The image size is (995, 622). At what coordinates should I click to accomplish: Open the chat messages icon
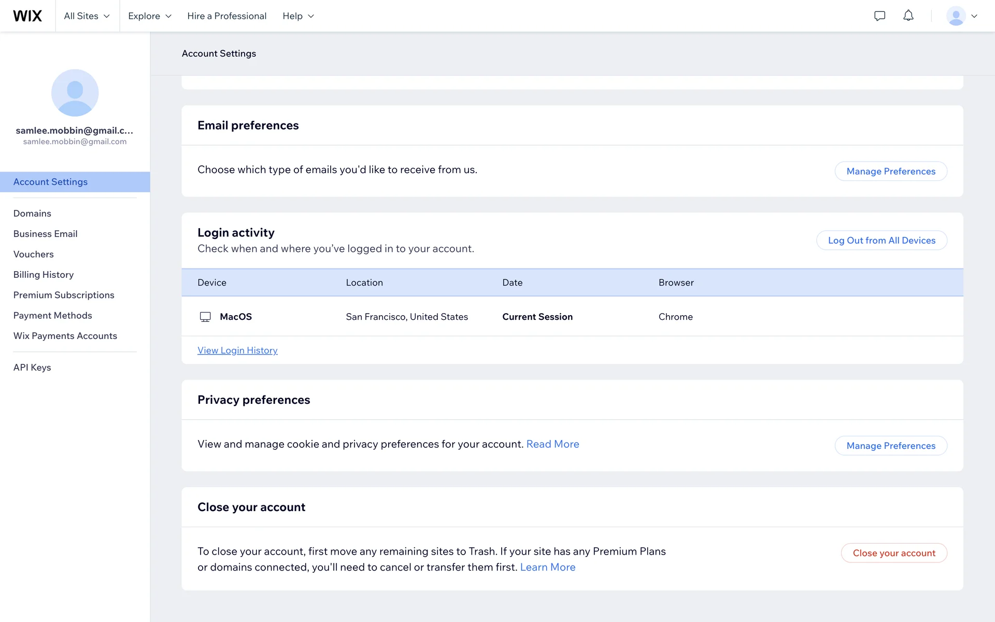(879, 16)
